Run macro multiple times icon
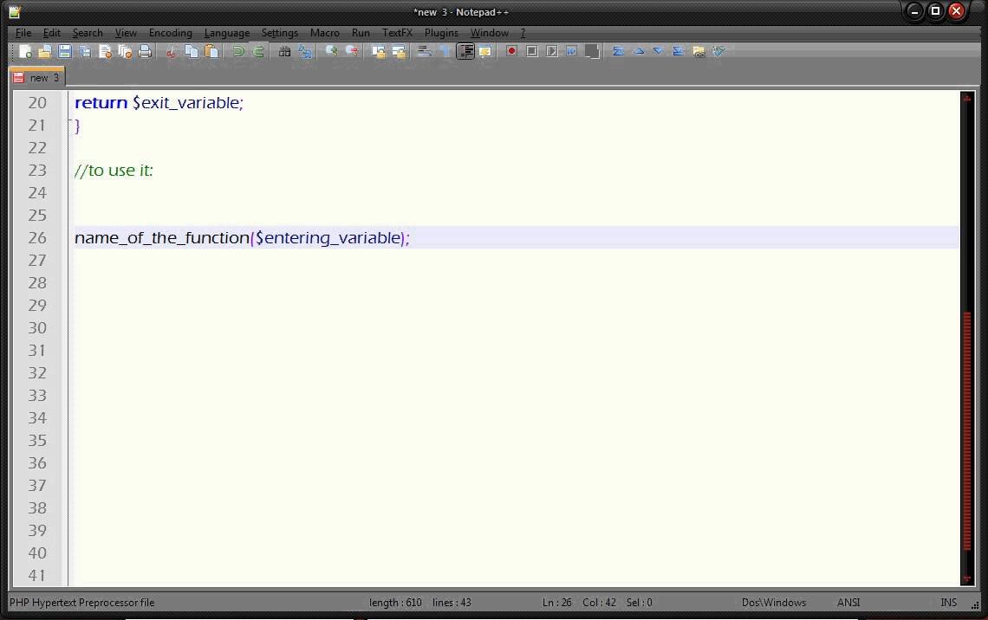Image resolution: width=988 pixels, height=620 pixels. click(571, 52)
